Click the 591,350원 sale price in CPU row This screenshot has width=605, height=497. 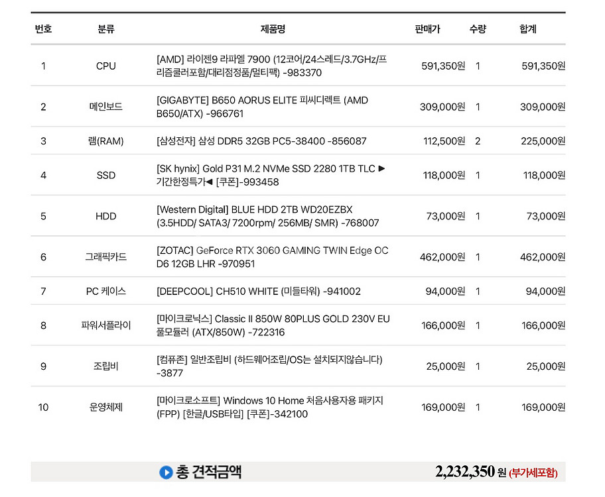tap(443, 66)
